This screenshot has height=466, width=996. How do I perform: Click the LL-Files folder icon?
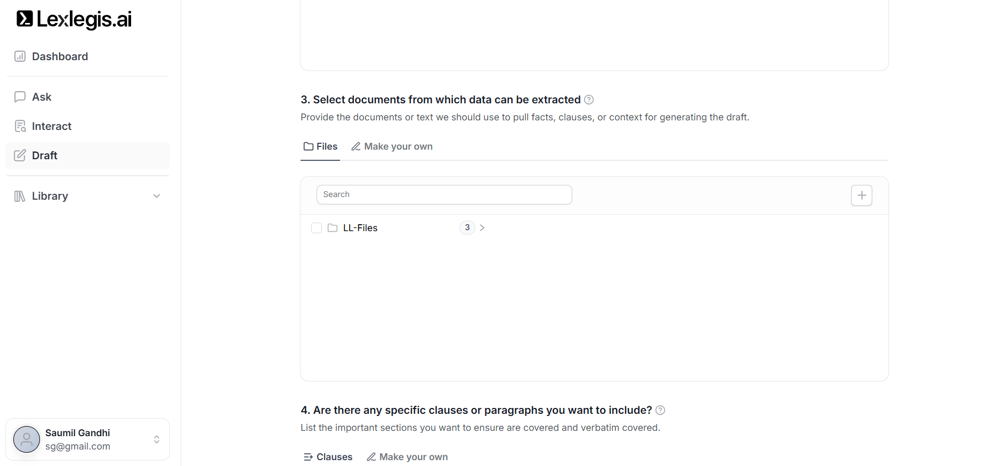coord(333,228)
